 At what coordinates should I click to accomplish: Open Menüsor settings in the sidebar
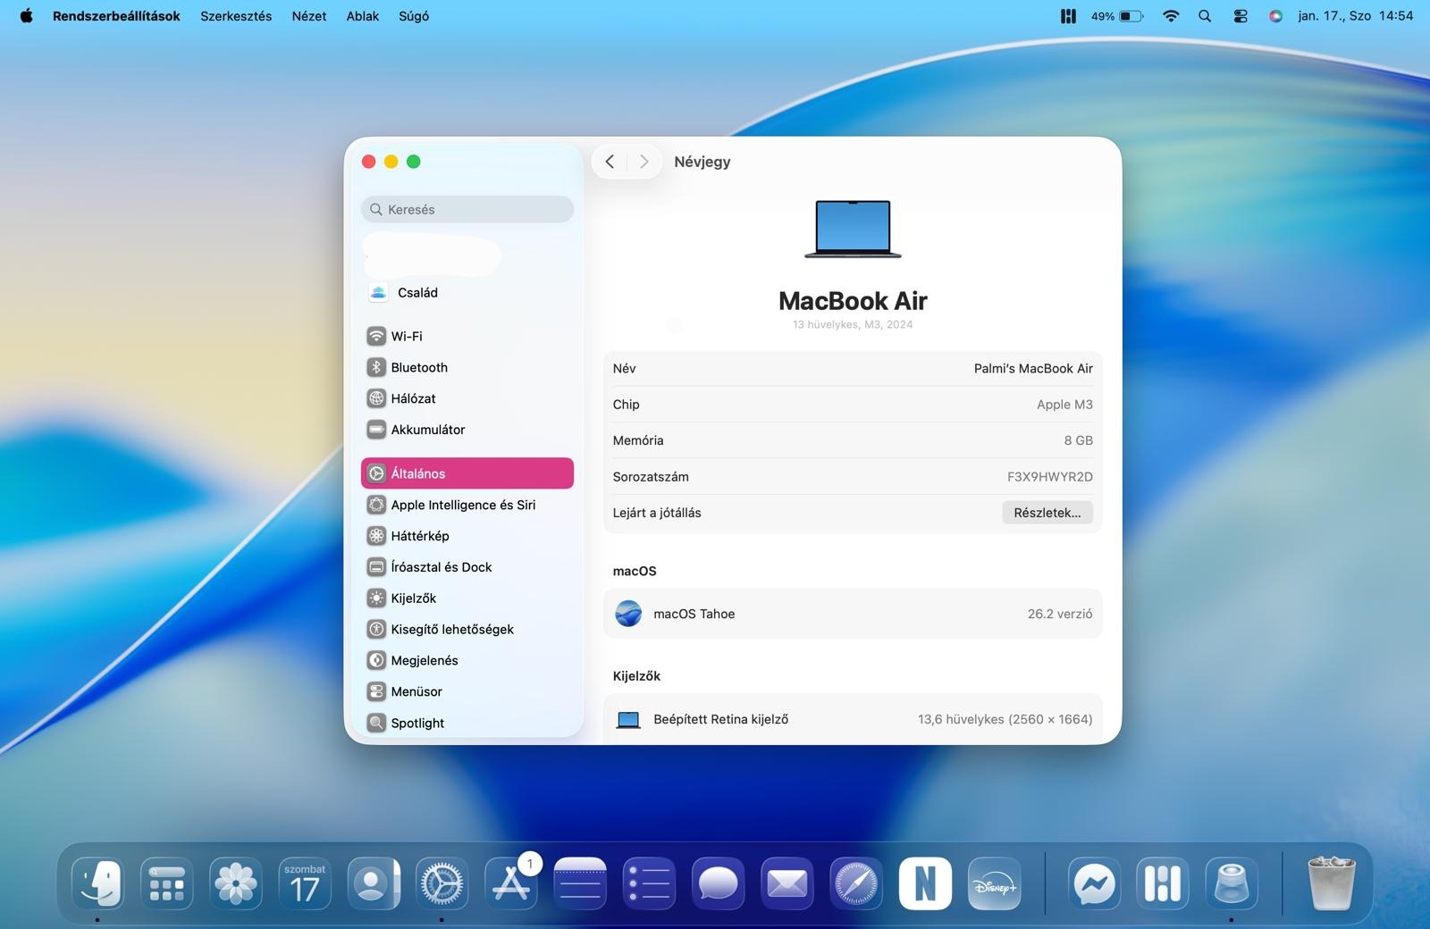pos(467,692)
